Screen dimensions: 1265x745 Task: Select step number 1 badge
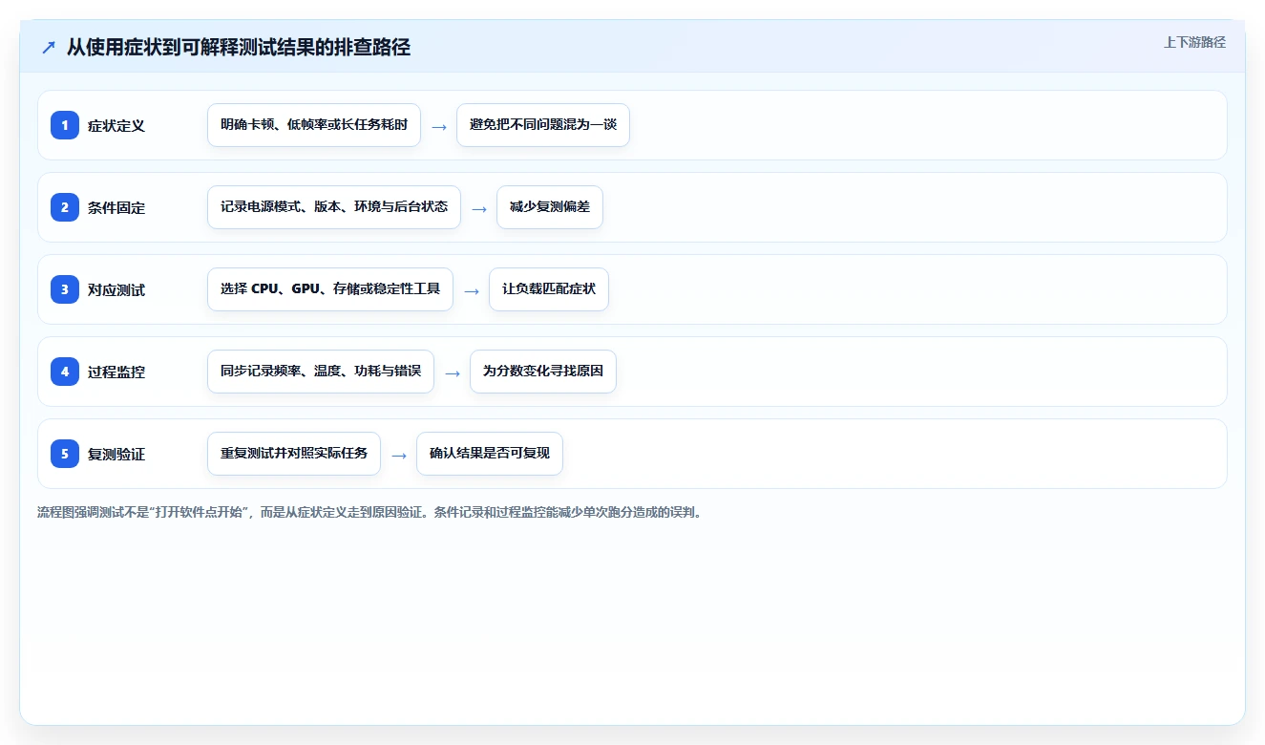65,124
